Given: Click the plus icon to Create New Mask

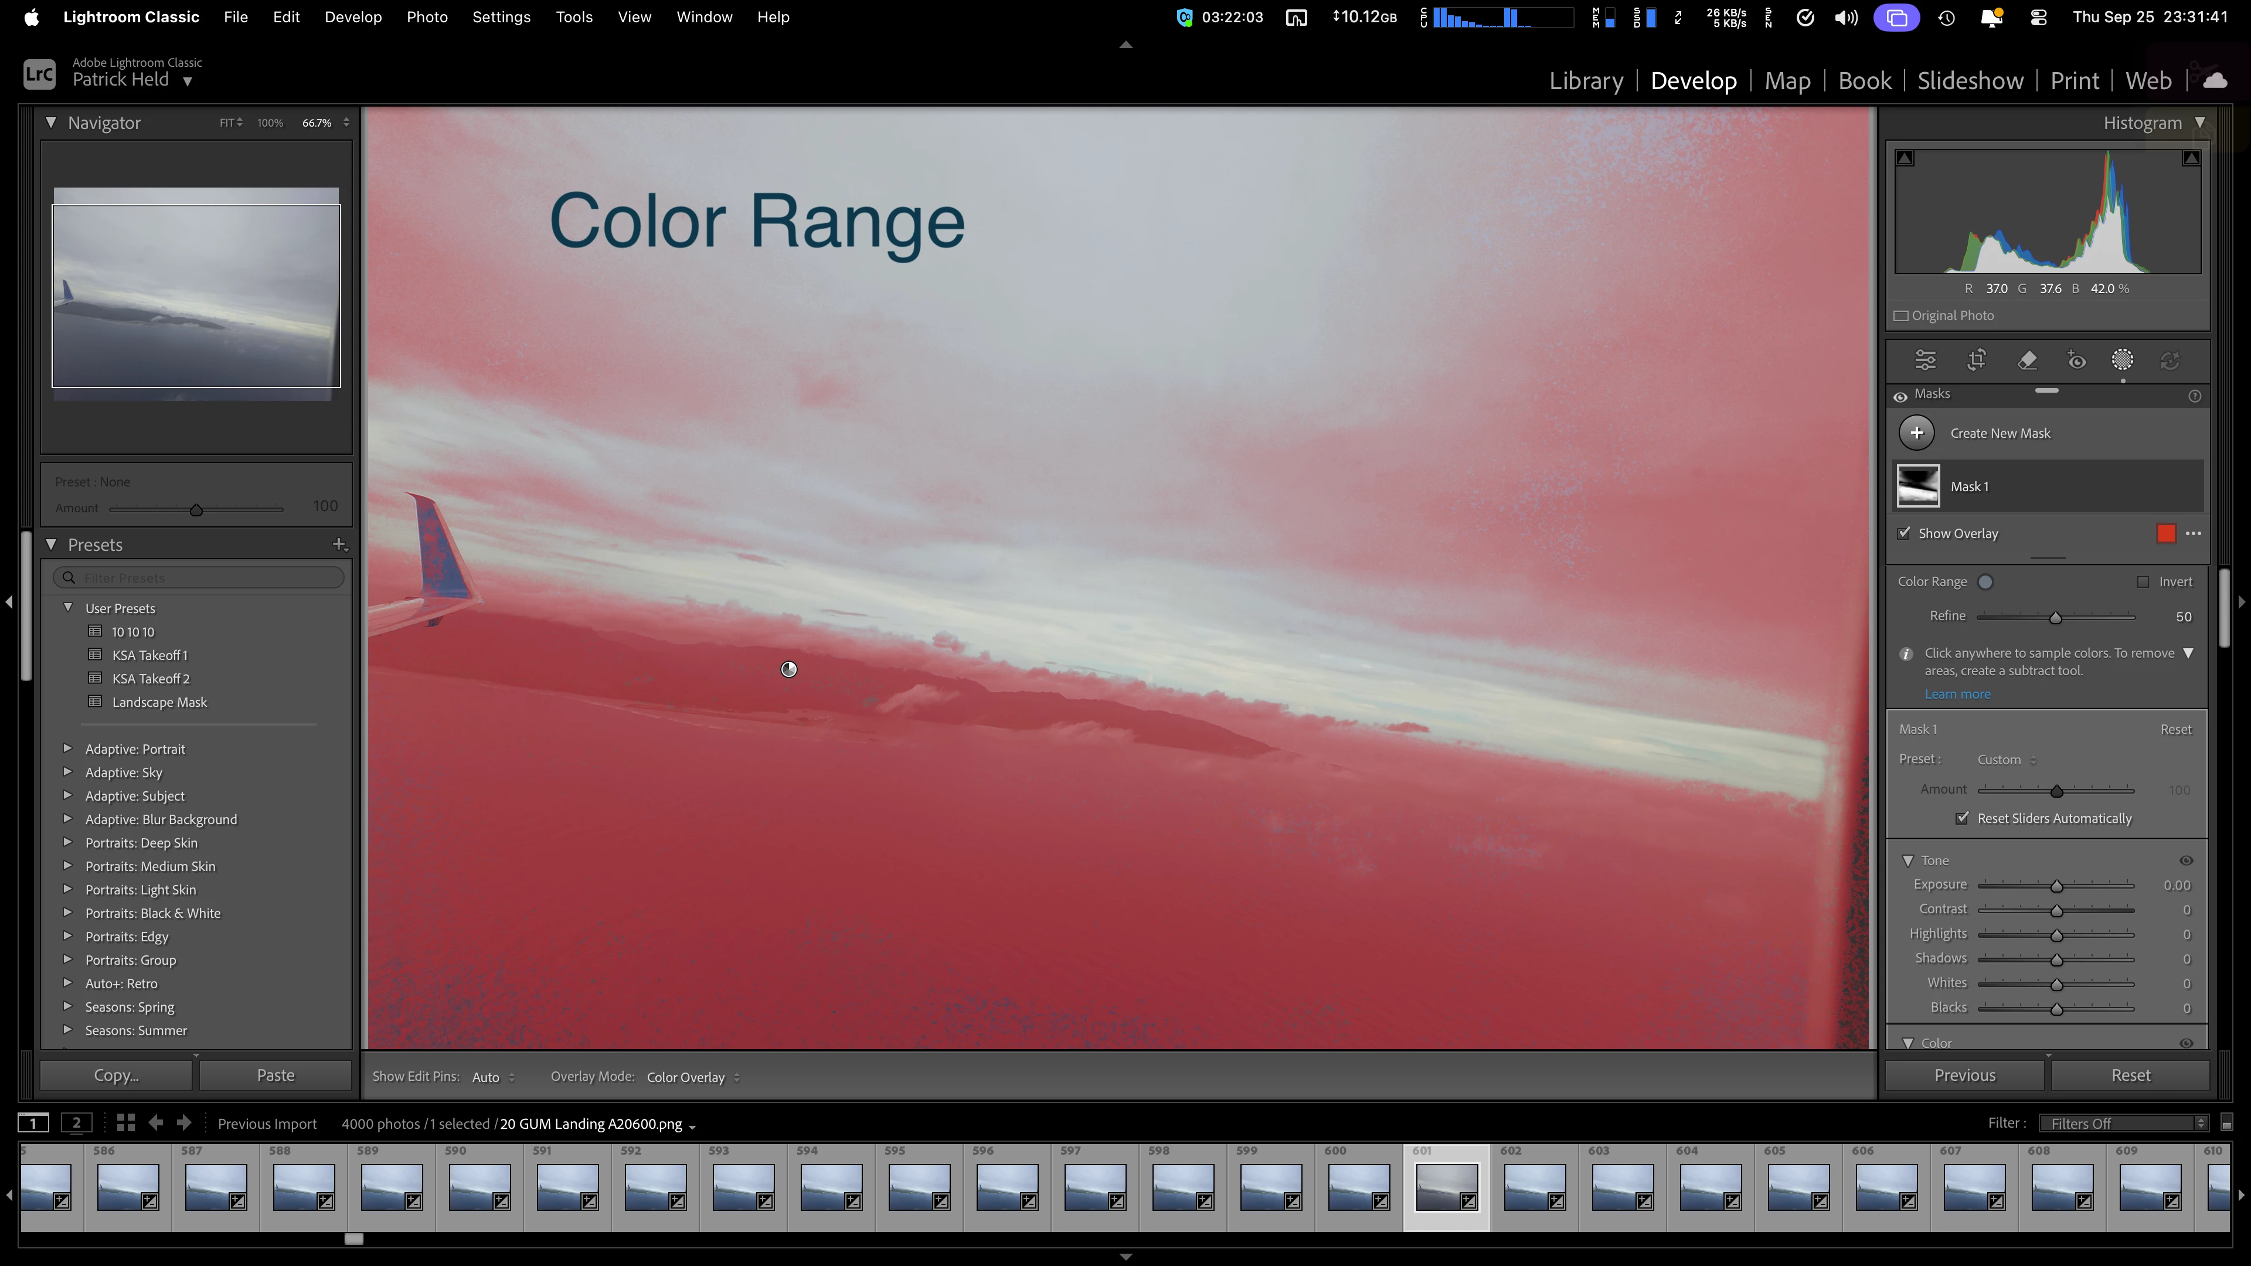Looking at the screenshot, I should (1916, 433).
